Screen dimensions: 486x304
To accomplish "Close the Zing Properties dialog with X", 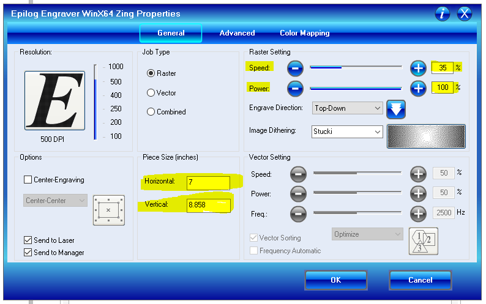I will [465, 13].
